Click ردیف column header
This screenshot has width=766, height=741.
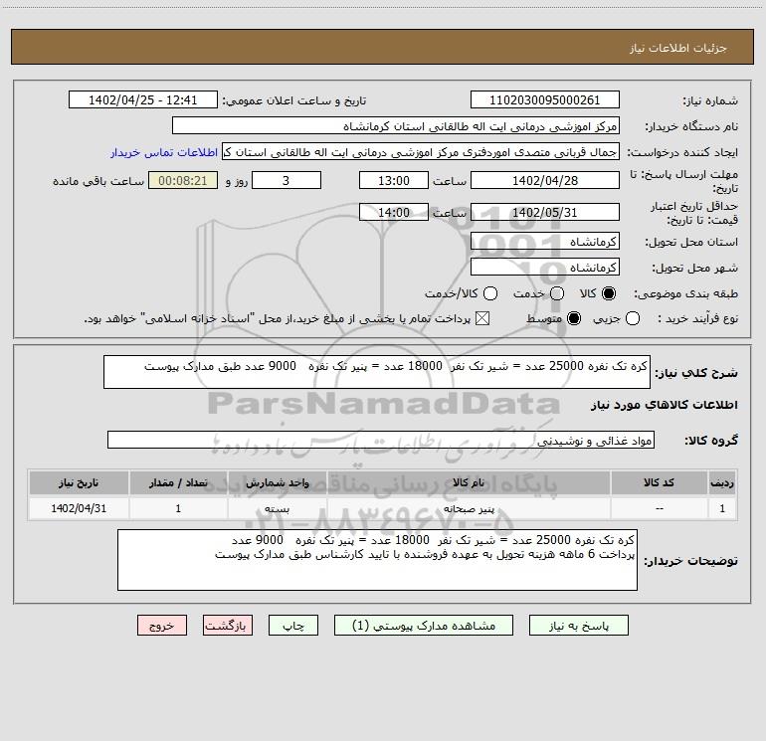[722, 483]
